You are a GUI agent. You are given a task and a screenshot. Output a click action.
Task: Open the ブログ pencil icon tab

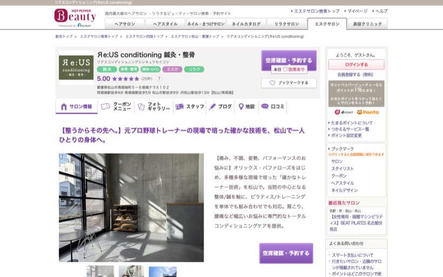[220, 107]
